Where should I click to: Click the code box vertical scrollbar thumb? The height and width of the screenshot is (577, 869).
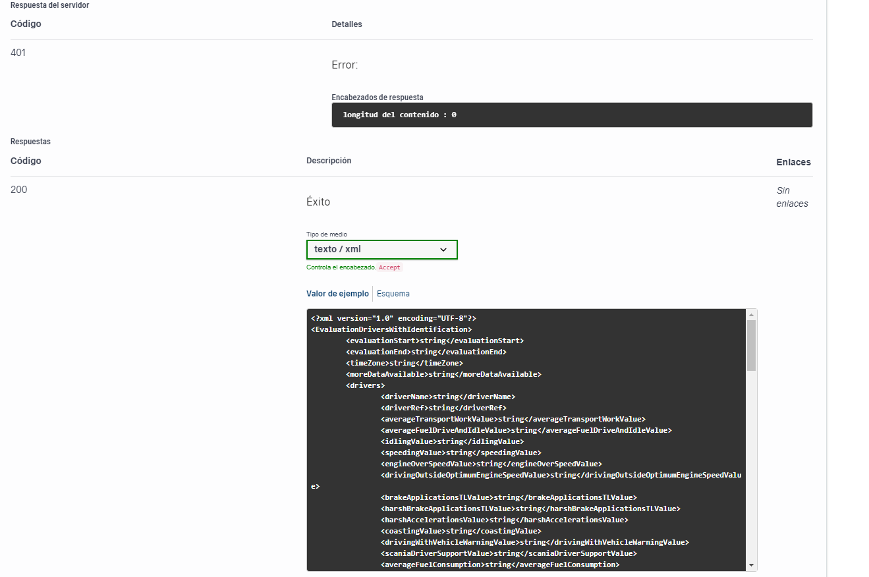pos(751,346)
